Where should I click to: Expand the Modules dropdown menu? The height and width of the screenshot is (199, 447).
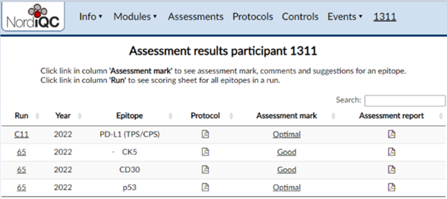(135, 17)
